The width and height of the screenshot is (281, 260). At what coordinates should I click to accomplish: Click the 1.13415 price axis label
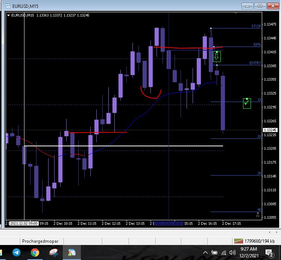pos(270,52)
